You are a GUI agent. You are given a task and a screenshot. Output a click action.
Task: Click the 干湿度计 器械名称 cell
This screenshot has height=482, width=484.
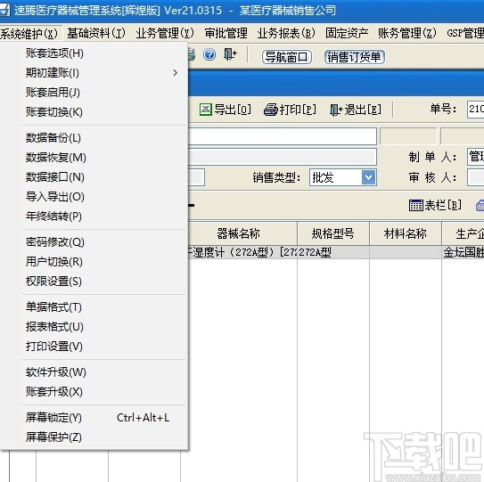point(242,252)
